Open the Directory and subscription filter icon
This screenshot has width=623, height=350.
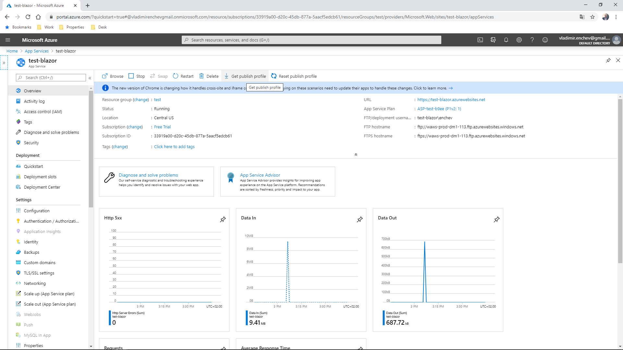(x=493, y=40)
